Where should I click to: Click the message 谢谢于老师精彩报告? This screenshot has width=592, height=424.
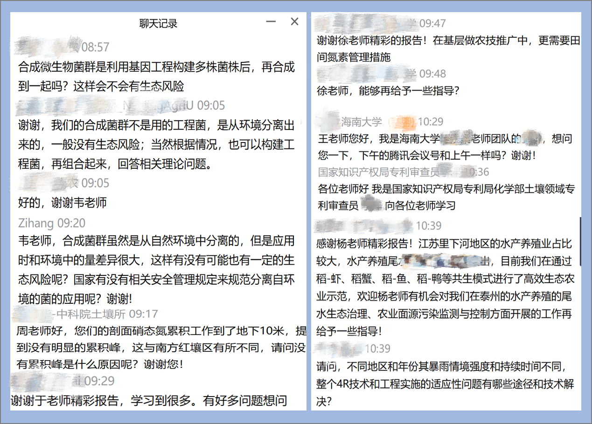[x=148, y=400]
